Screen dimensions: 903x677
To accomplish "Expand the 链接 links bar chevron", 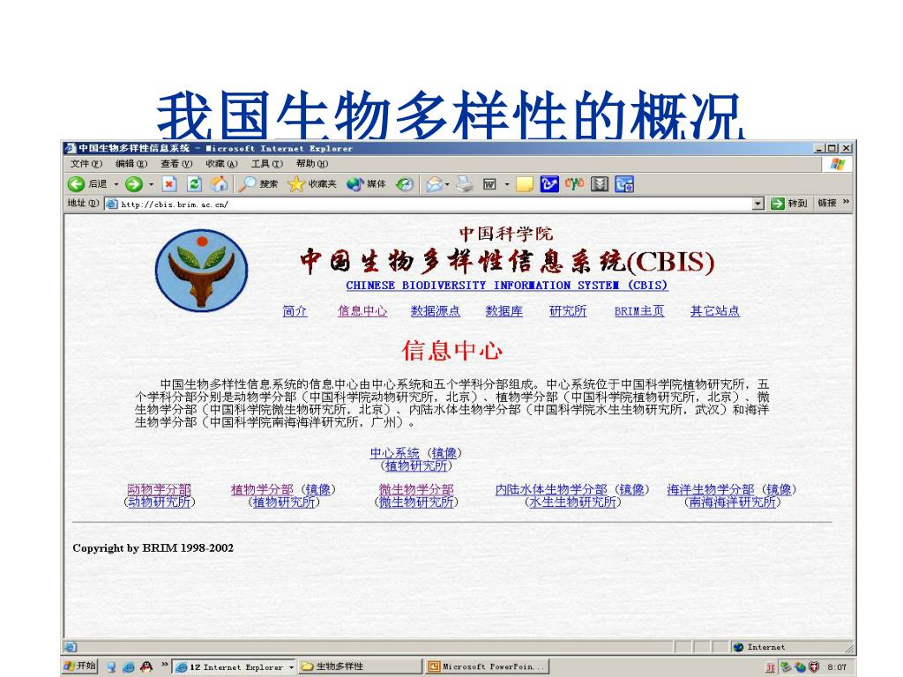I will pyautogui.click(x=846, y=202).
